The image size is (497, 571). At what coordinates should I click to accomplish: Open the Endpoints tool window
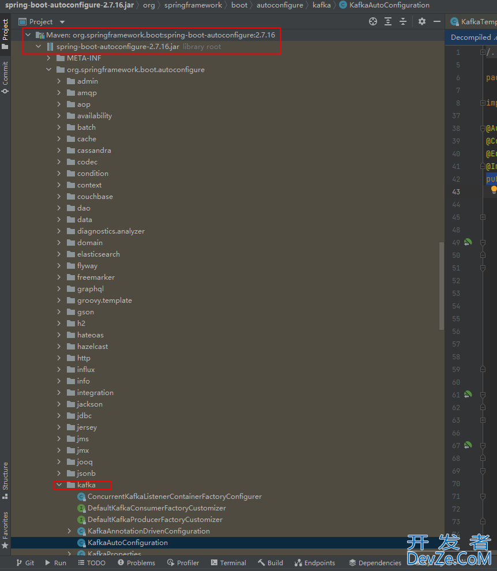315,562
